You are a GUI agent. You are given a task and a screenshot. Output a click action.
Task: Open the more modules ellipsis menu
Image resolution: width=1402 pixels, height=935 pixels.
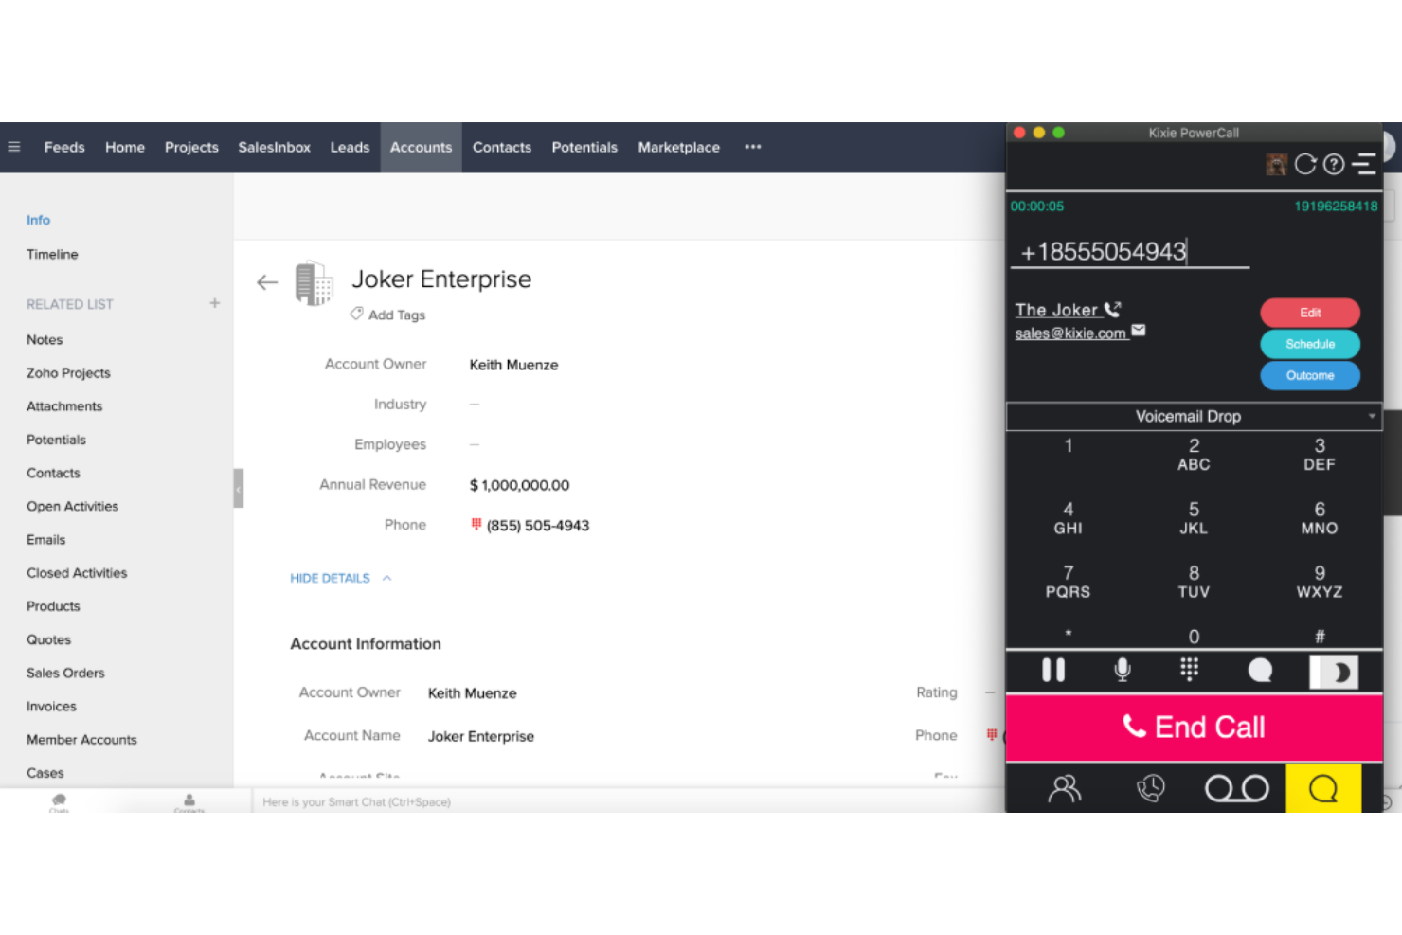pyautogui.click(x=753, y=147)
